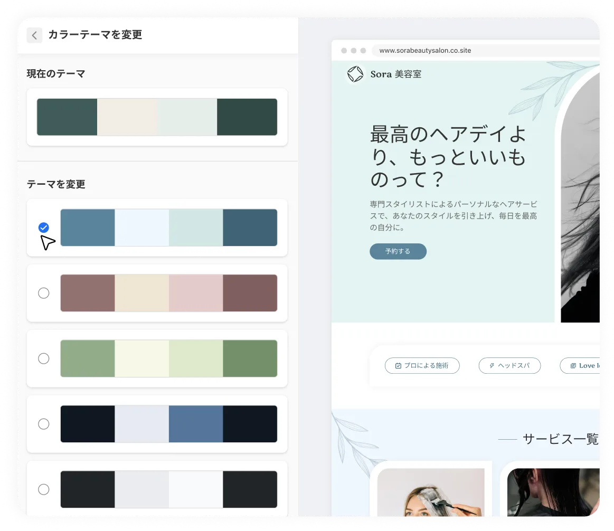Click the book icon in the Love chip
The height and width of the screenshot is (531, 614).
pos(573,365)
